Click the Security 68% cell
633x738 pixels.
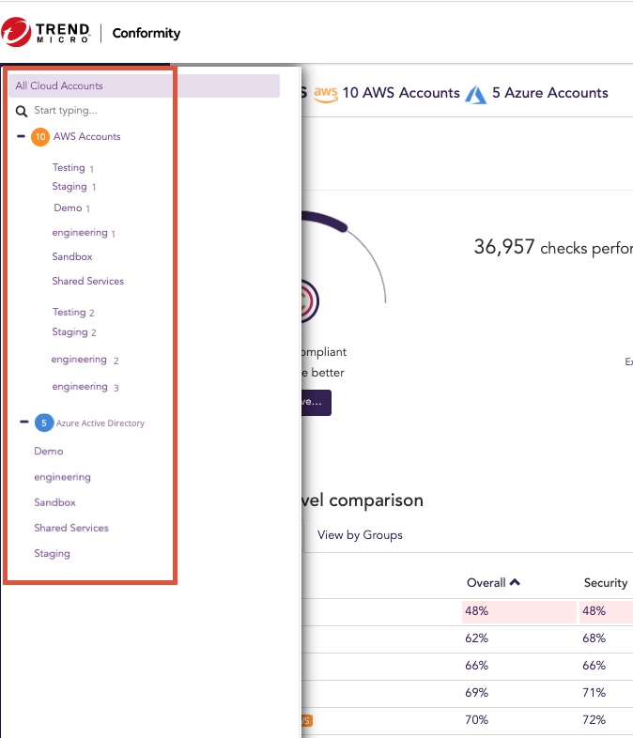click(x=594, y=638)
